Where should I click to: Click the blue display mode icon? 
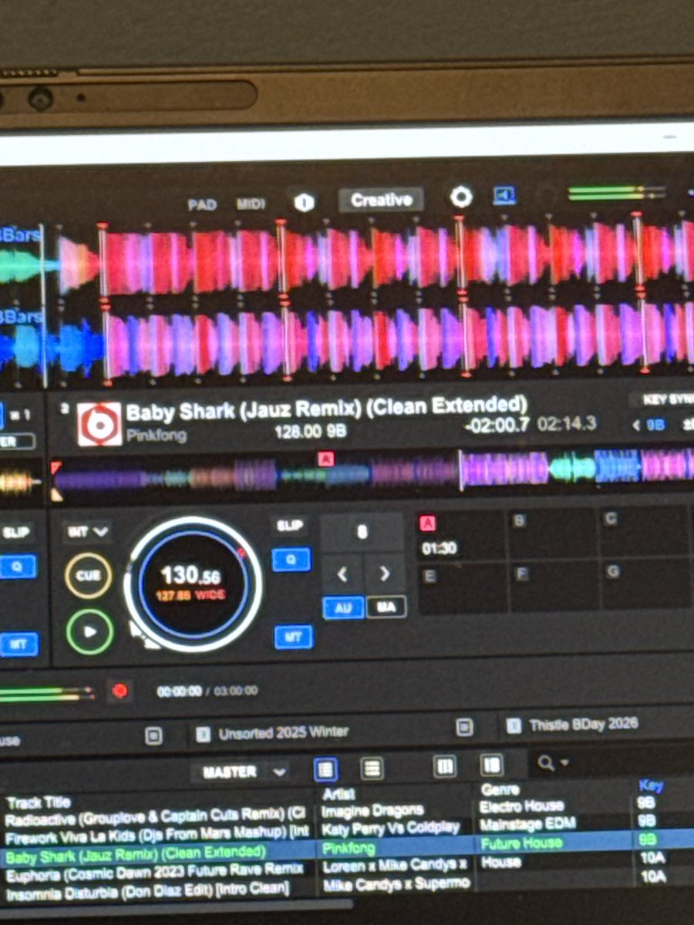(x=504, y=196)
